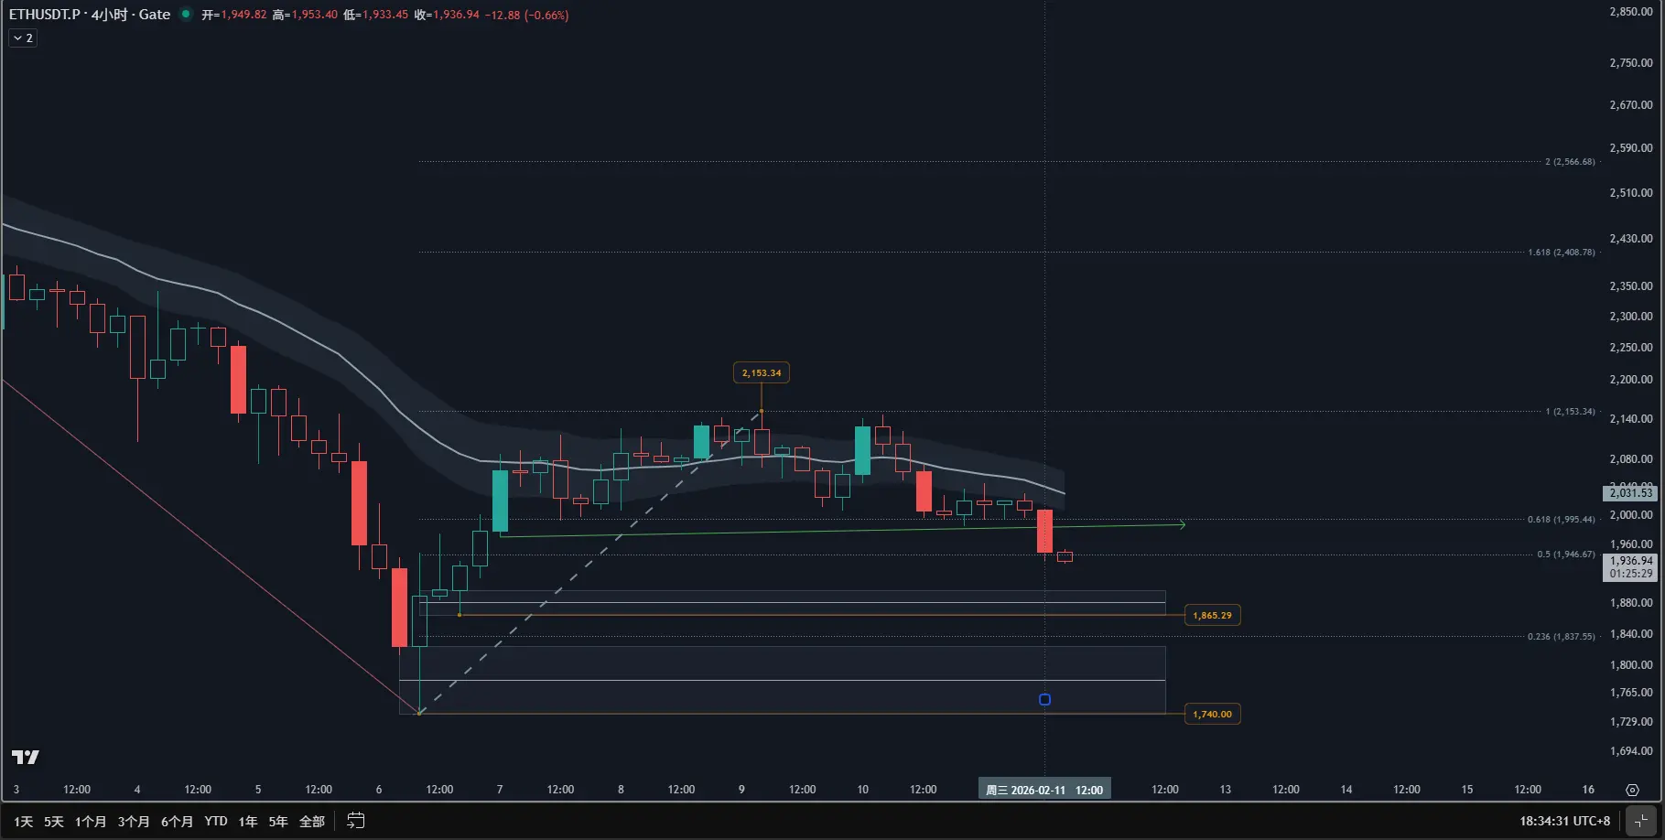1665x840 pixels.
Task: Click the 2,850.00 price axis value
Action: (1631, 12)
